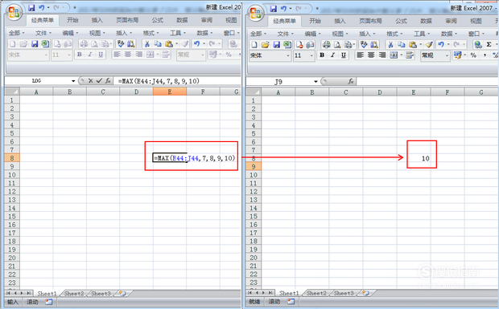The height and width of the screenshot is (309, 499).
Task: Click the fx insert function icon in right window
Action: [351, 82]
